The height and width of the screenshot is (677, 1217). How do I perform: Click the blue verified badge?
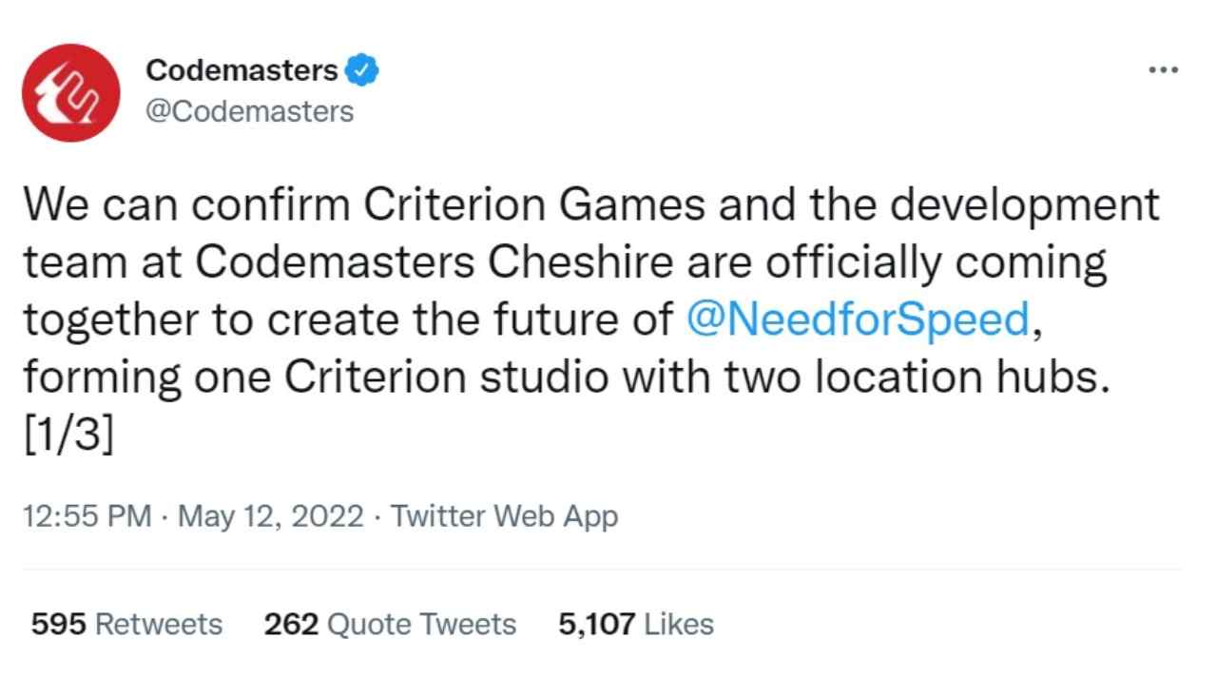361,70
